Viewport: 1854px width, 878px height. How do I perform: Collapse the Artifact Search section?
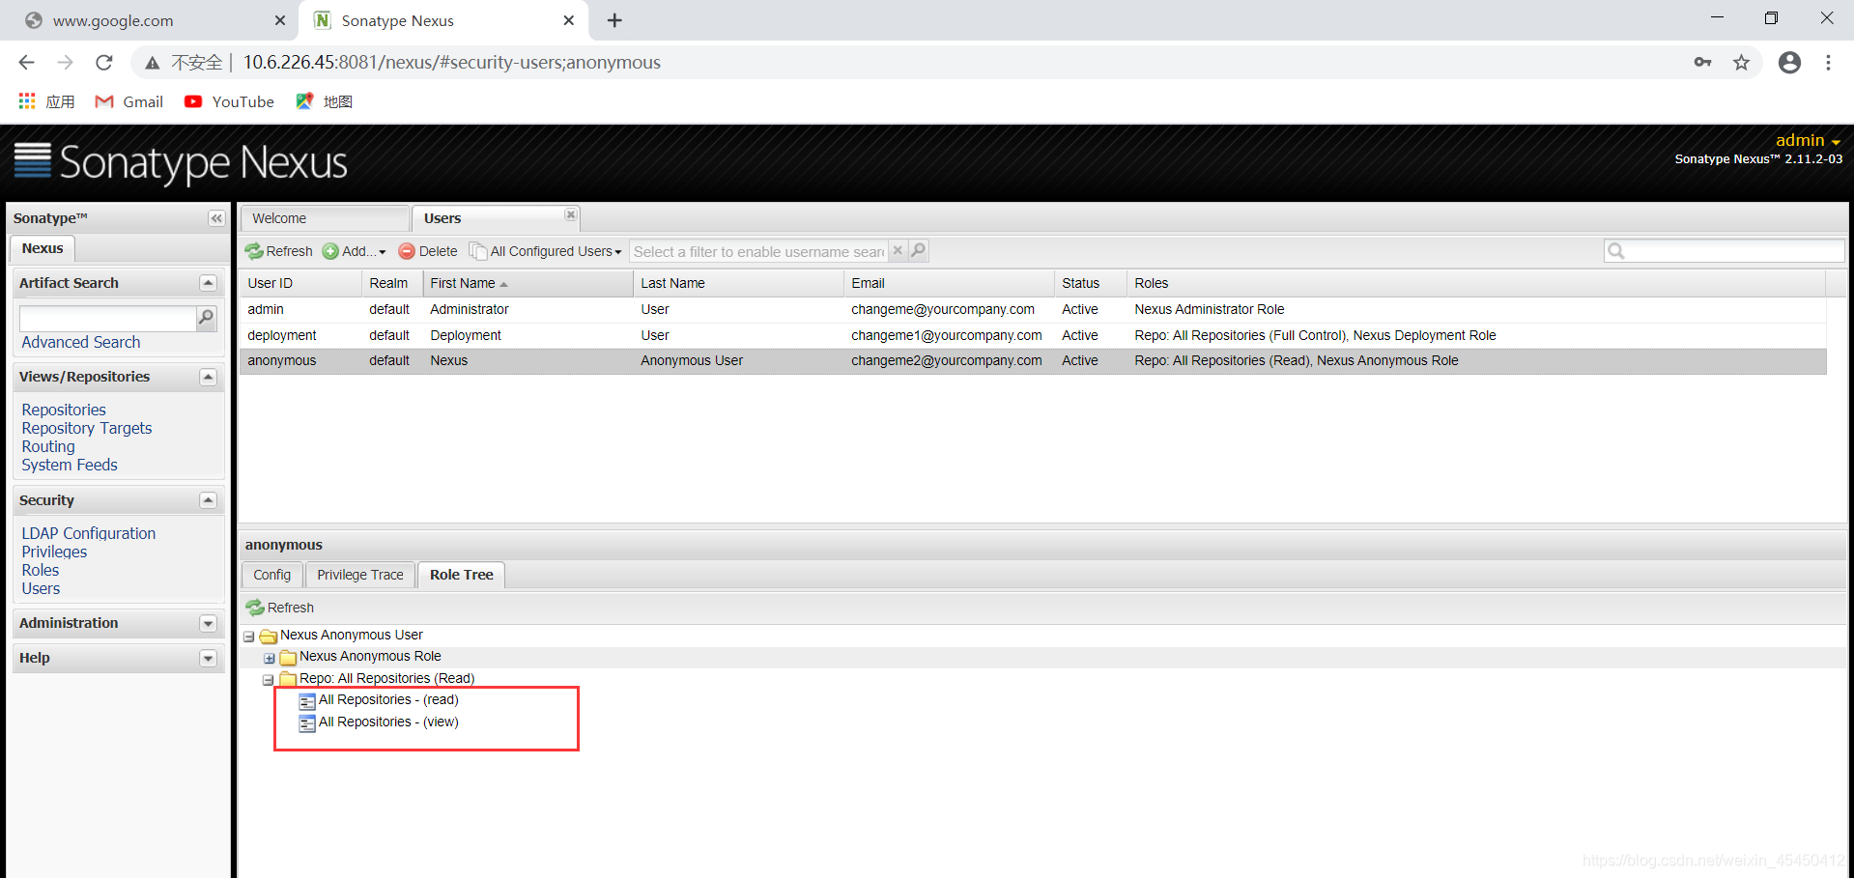[x=208, y=283]
